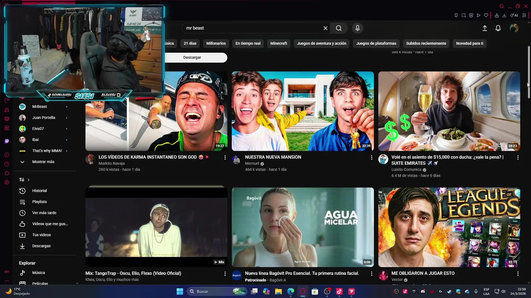Open options menu for NUESTRA NUEVA MANSION video

(x=372, y=158)
